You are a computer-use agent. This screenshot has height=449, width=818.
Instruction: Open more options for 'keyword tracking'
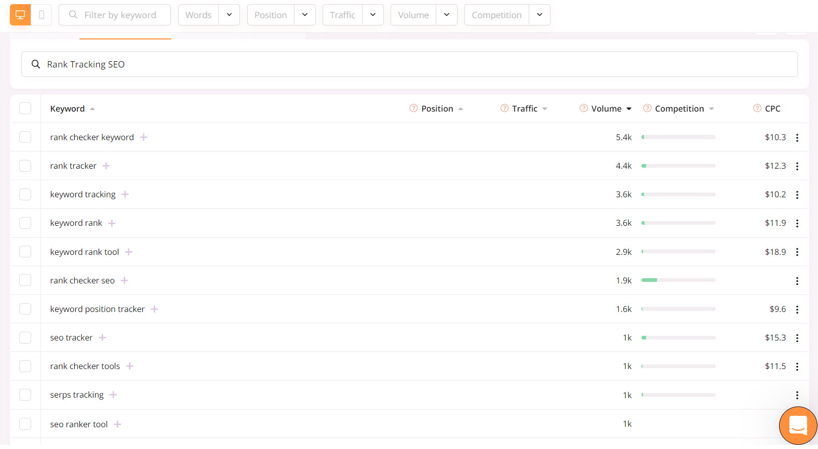click(x=797, y=195)
